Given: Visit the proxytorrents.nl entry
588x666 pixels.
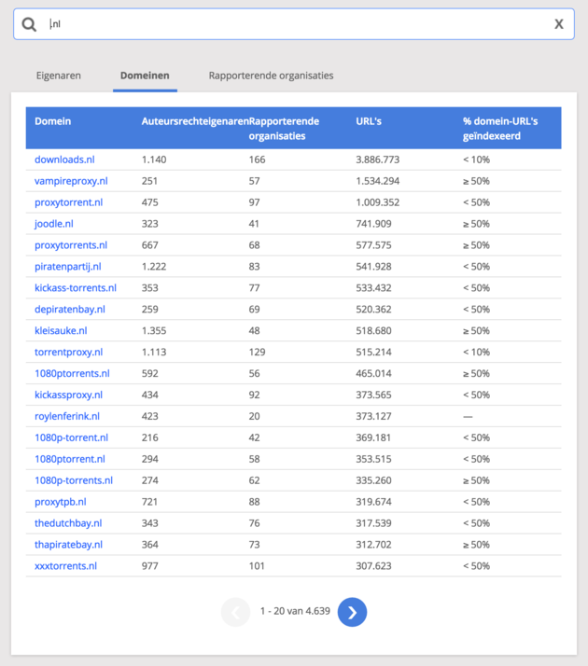Looking at the screenshot, I should click(71, 245).
